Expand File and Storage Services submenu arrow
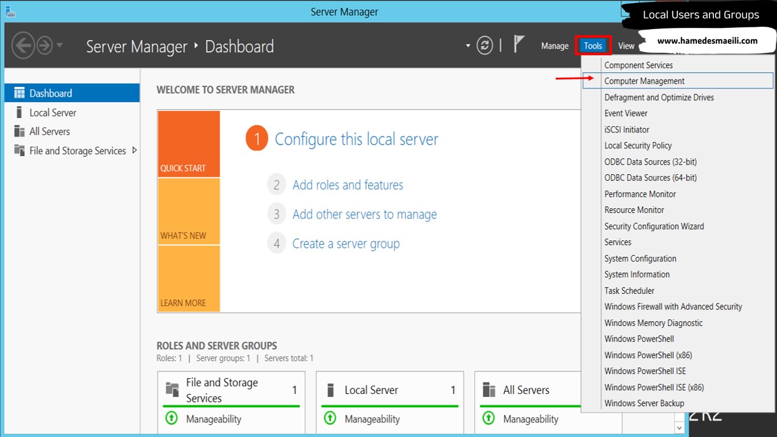The height and width of the screenshot is (437, 777). point(134,151)
